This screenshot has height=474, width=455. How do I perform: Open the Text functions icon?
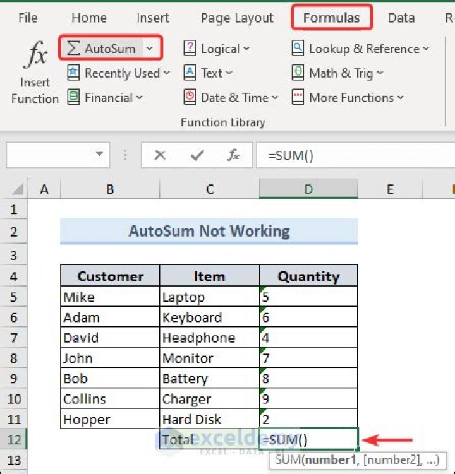click(190, 73)
